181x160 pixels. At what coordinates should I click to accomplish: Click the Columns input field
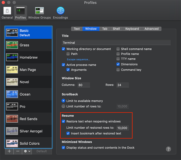point(83,85)
